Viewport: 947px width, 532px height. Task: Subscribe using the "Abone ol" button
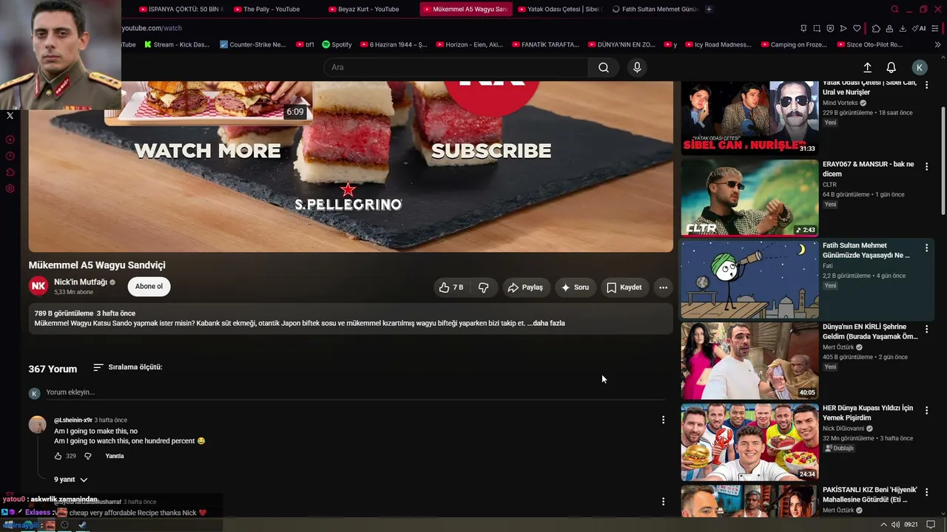149,287
